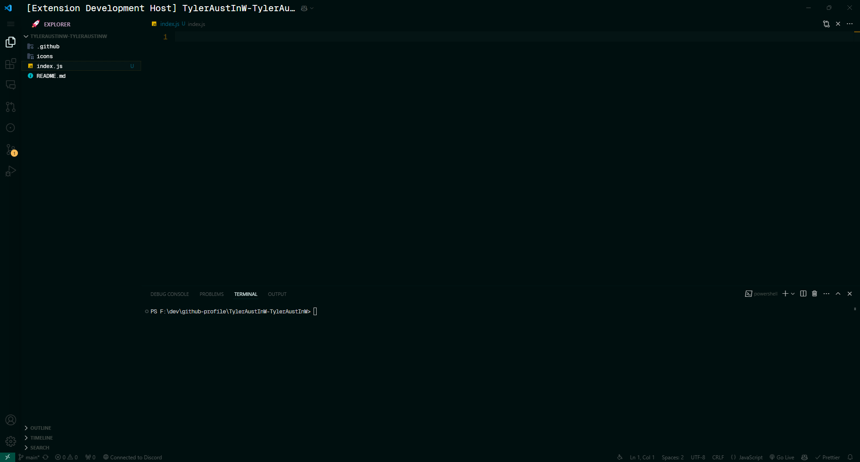Open the Explorer view in activity bar

coord(11,42)
